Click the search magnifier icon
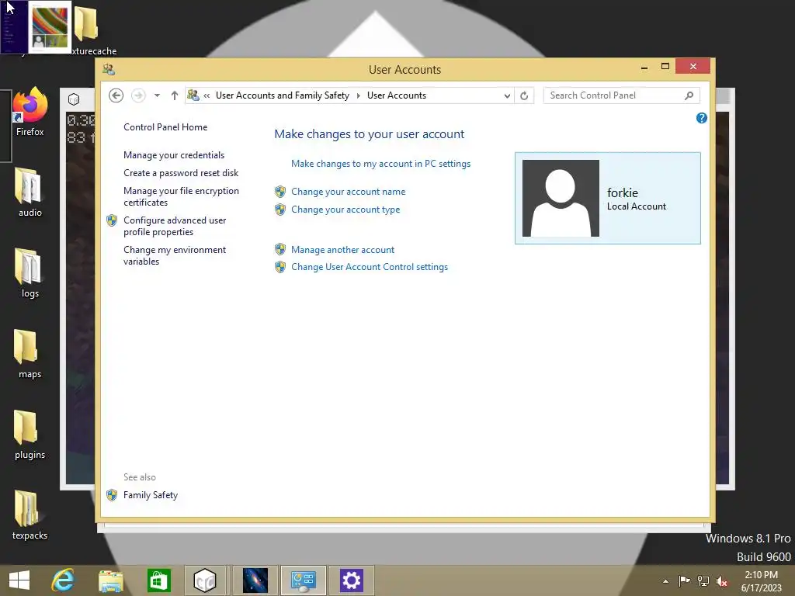This screenshot has width=795, height=596. click(x=689, y=95)
